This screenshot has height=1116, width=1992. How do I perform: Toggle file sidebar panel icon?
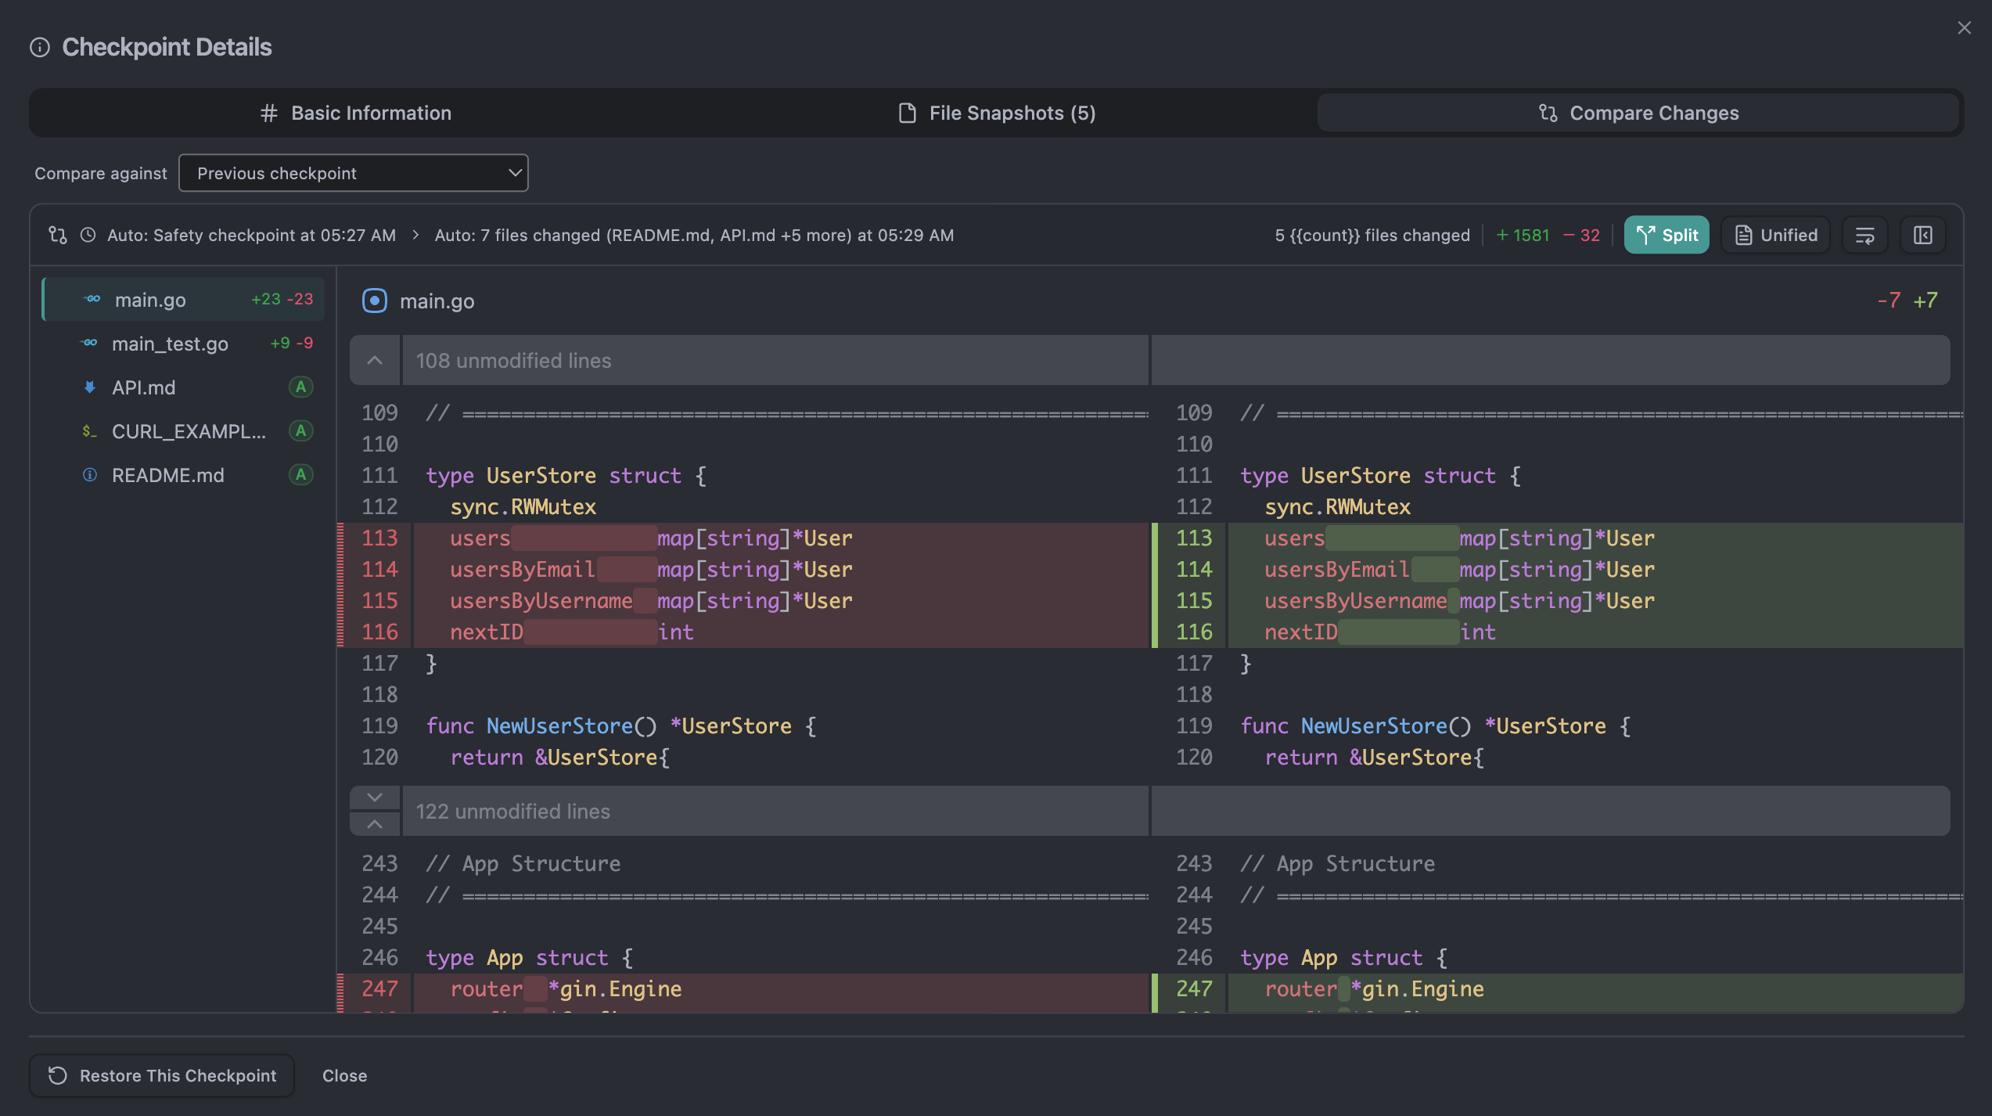(x=1923, y=235)
